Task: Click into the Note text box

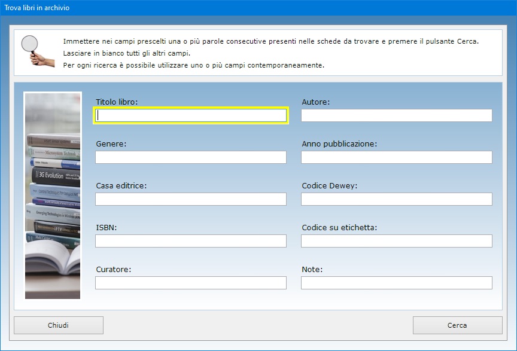Action: [396, 283]
